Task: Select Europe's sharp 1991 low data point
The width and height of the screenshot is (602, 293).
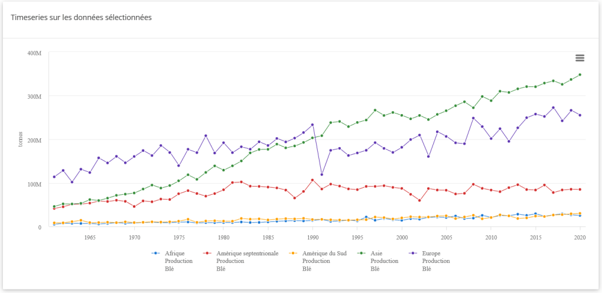Action: (x=321, y=174)
